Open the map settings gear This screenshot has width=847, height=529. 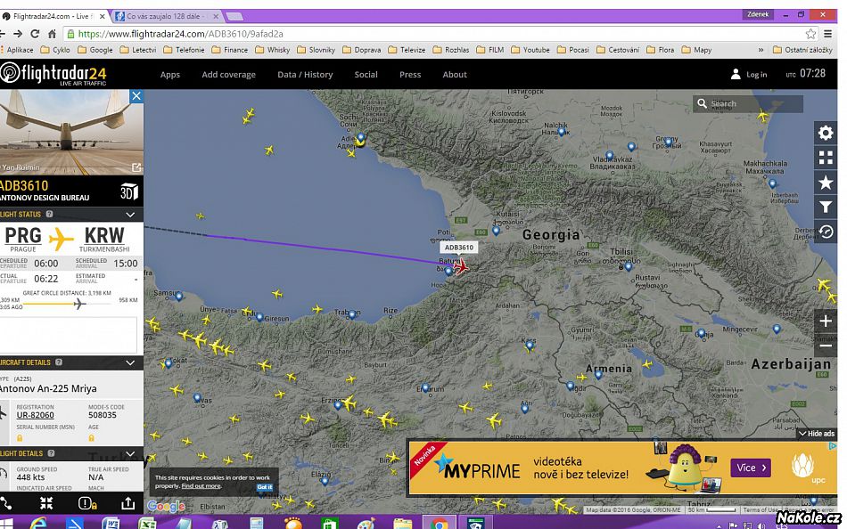[826, 133]
